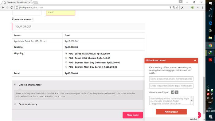
Task: Click the volume icon in system tray
Action: (208, 98)
